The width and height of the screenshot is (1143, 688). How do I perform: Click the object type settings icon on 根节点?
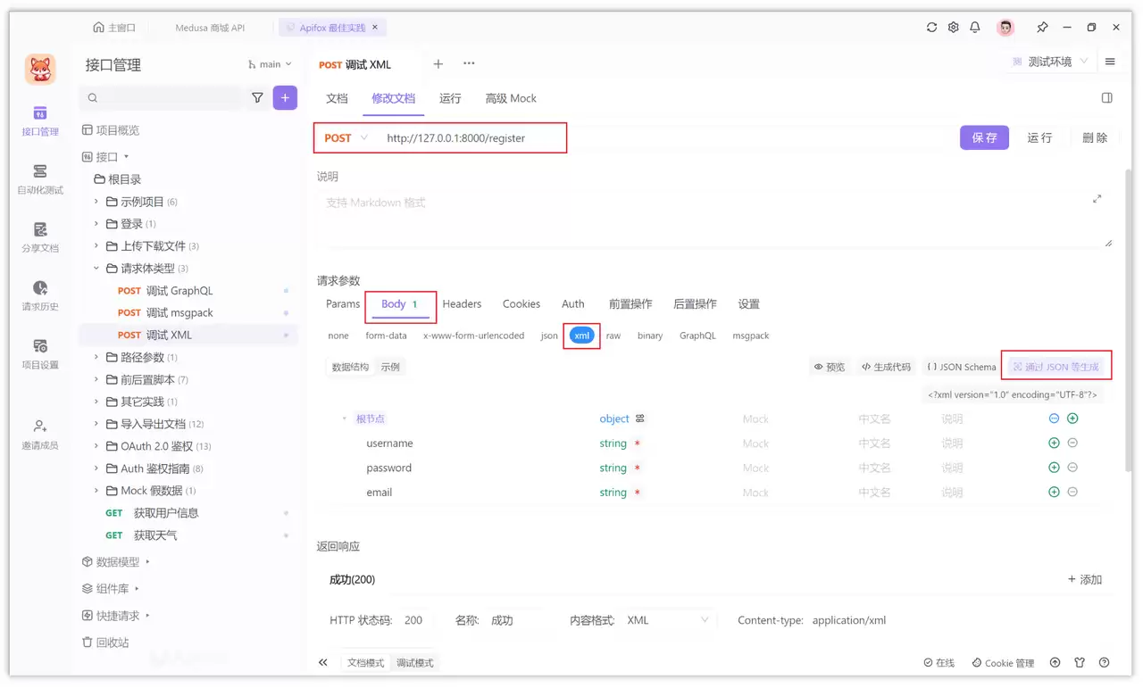[640, 419]
